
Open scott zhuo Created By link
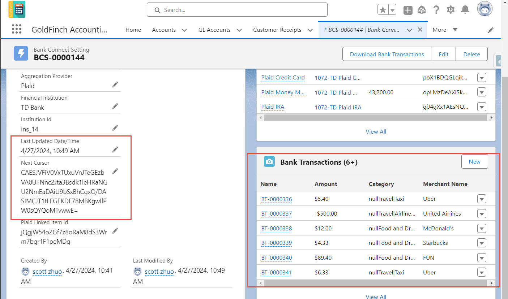pos(47,271)
